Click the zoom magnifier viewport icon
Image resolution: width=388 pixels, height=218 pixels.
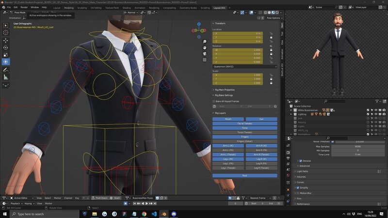tap(205, 41)
